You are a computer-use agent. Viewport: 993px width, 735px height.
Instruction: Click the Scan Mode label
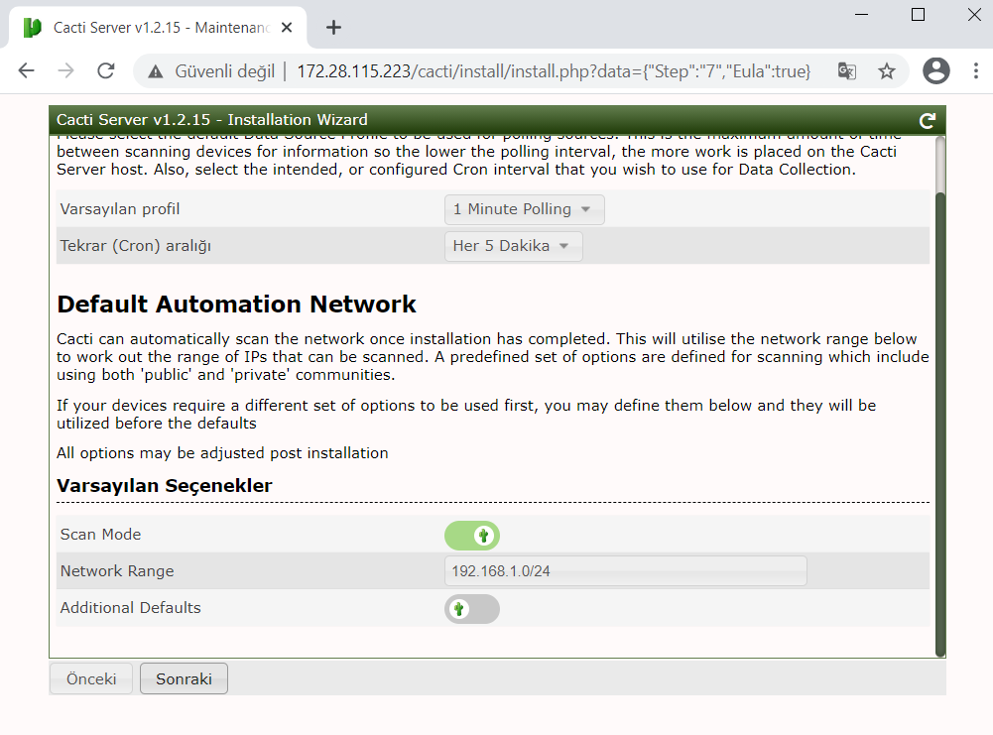[x=101, y=535]
